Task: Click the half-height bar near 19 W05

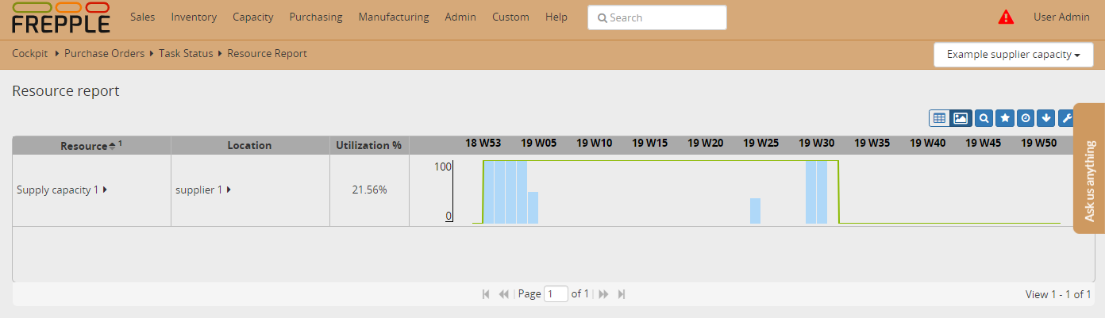Action: point(533,208)
